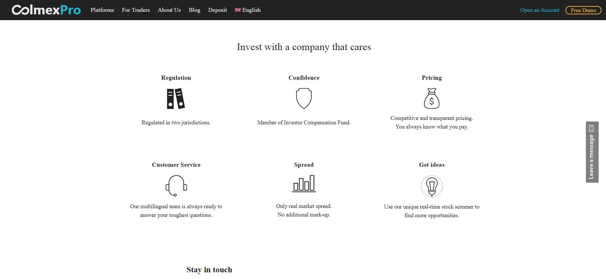
Task: Click the Get ideas lightbulb icon
Action: (432, 186)
